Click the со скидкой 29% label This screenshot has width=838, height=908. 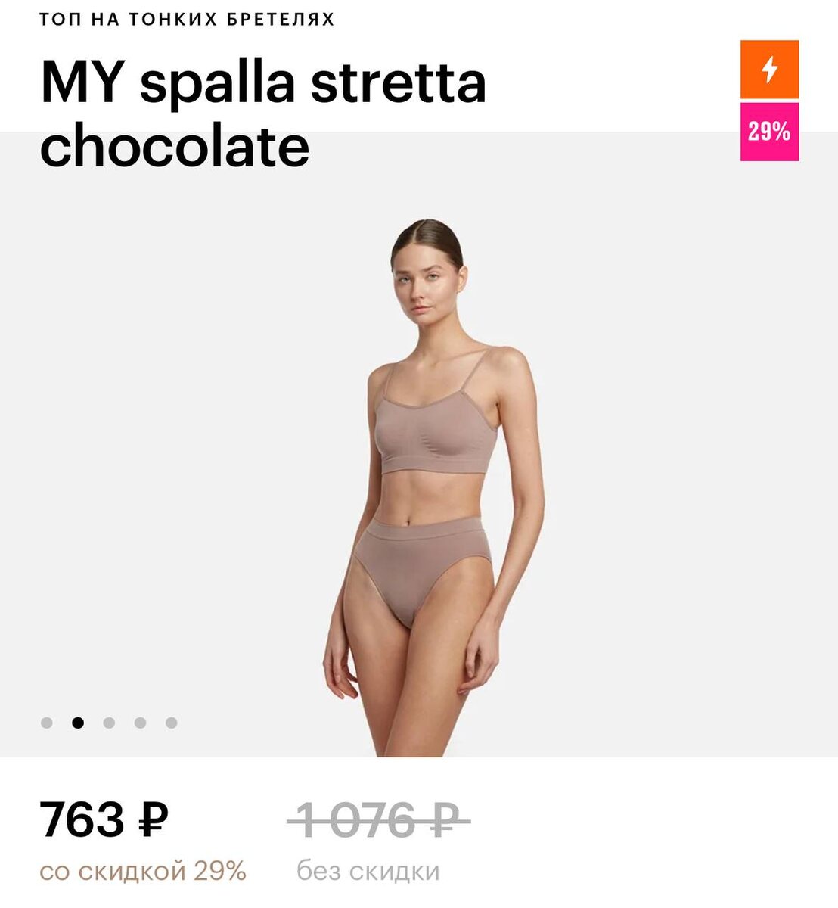click(x=143, y=871)
